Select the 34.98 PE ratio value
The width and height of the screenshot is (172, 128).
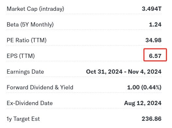[153, 40]
